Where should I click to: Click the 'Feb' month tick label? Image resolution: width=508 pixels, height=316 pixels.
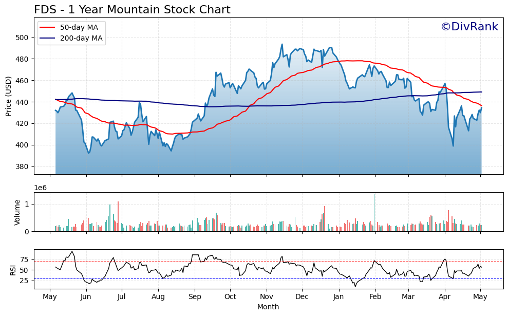tap(375, 297)
